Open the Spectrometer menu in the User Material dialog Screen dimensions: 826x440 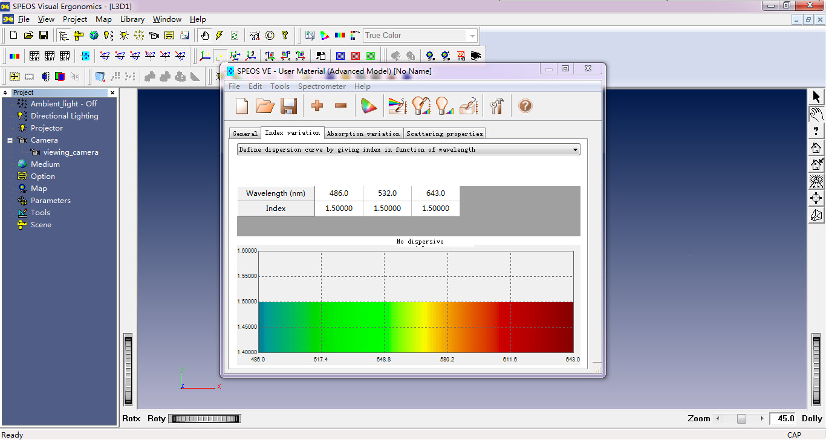[x=322, y=86]
